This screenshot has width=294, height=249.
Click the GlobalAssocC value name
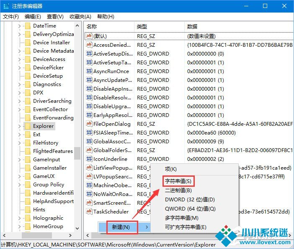(112, 142)
